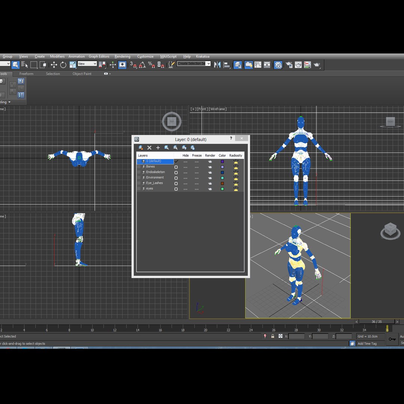The height and width of the screenshot is (404, 404).
Task: Open the MAXScript menu
Action: pyautogui.click(x=168, y=56)
